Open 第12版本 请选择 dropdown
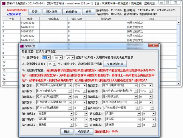 123,114
